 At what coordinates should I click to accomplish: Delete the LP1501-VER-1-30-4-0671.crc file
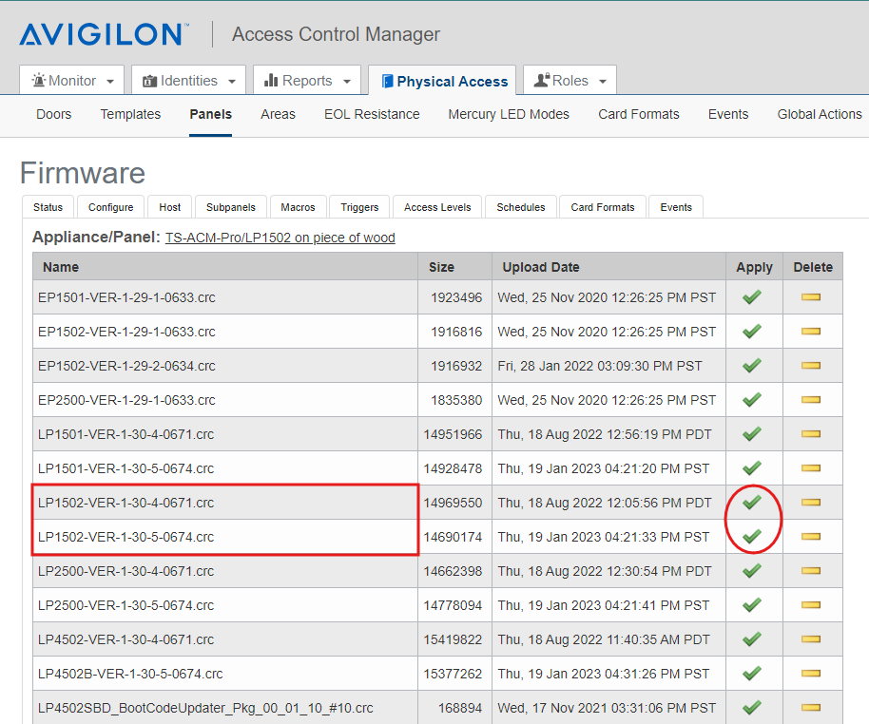coord(812,433)
